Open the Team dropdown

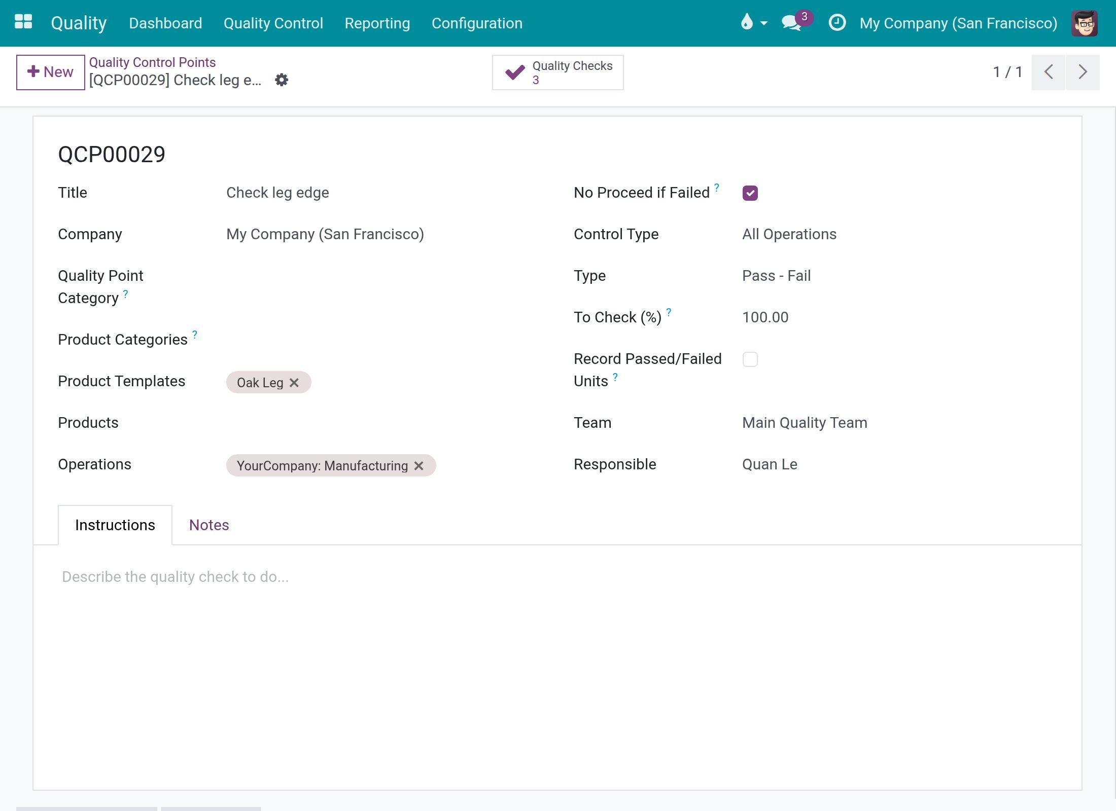point(899,423)
